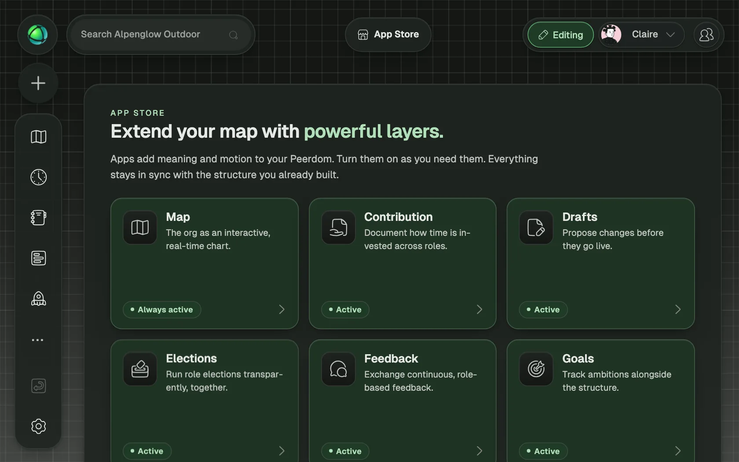Open the three-dots more menu in sidebar
Screen dimensions: 739x462
point(38,340)
